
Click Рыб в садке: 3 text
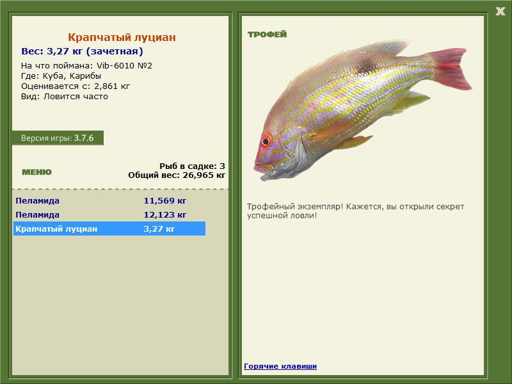[x=193, y=166]
